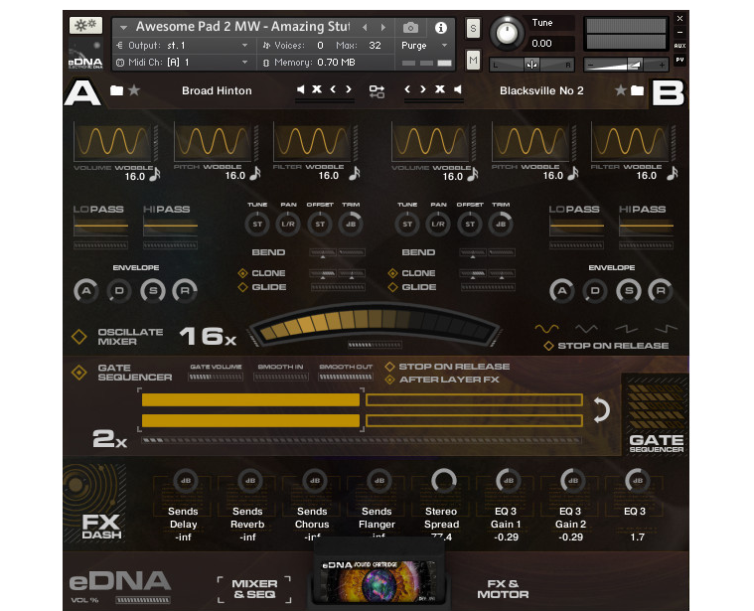Image resolution: width=754 pixels, height=611 pixels.
Task: Load next sound for layer B
Action: (x=422, y=89)
